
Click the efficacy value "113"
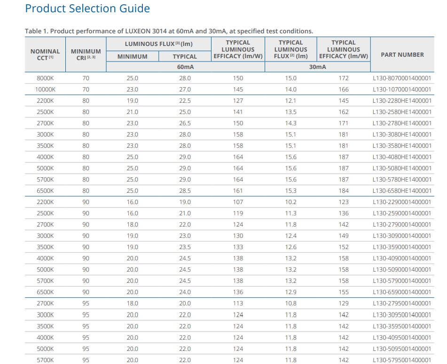238,303
